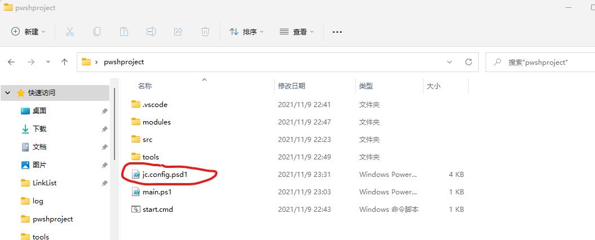Select the tools folder in file list
This screenshot has width=595, height=240.
click(151, 157)
